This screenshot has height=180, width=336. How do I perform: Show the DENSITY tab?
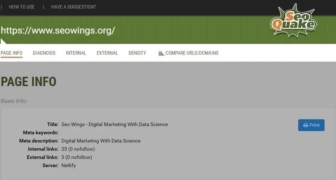(x=137, y=53)
